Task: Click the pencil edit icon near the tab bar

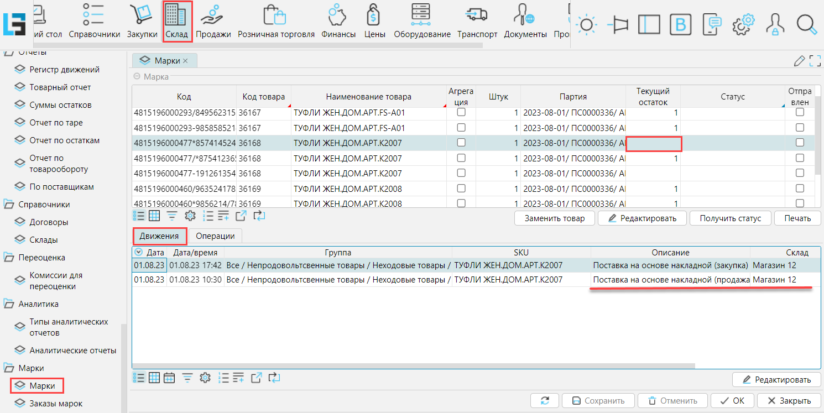Action: pos(799,61)
